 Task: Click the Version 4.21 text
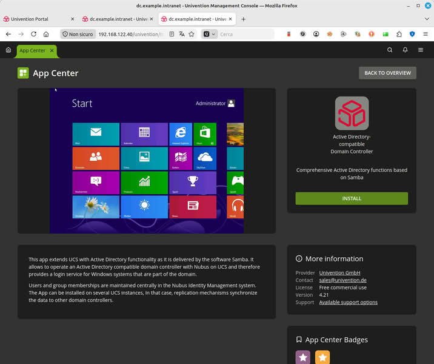[x=324, y=295]
